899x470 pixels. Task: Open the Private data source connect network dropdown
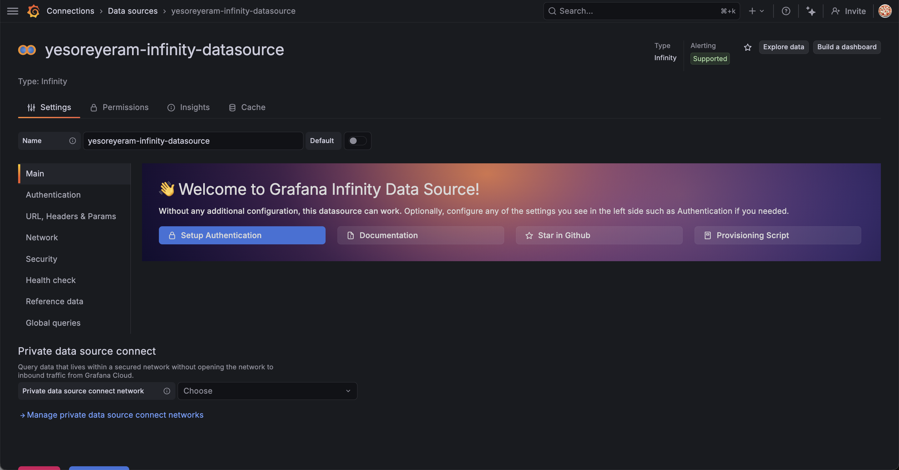point(267,391)
